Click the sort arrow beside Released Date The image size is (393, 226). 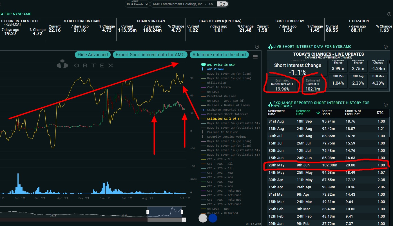coord(318,112)
